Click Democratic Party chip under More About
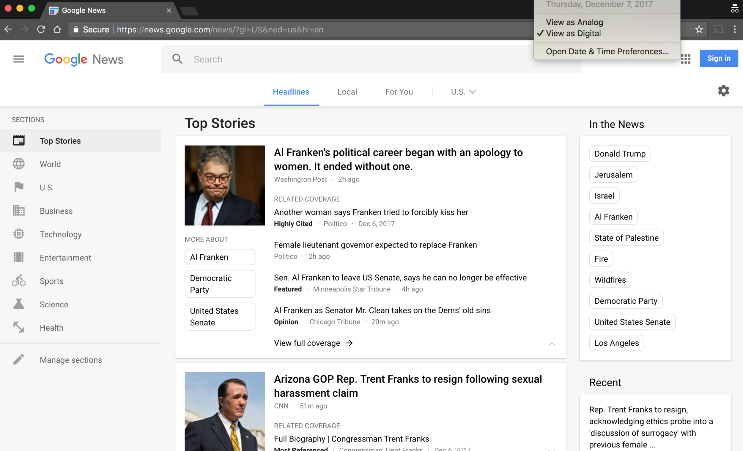743x451 pixels. coord(220,284)
